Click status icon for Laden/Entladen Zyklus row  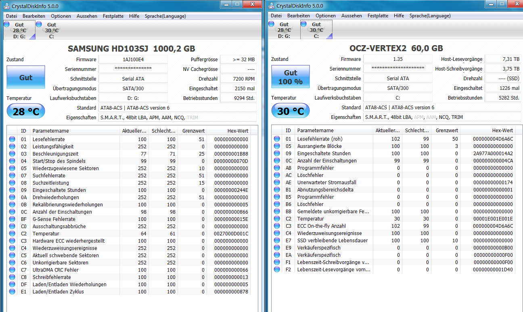pyautogui.click(x=12, y=292)
